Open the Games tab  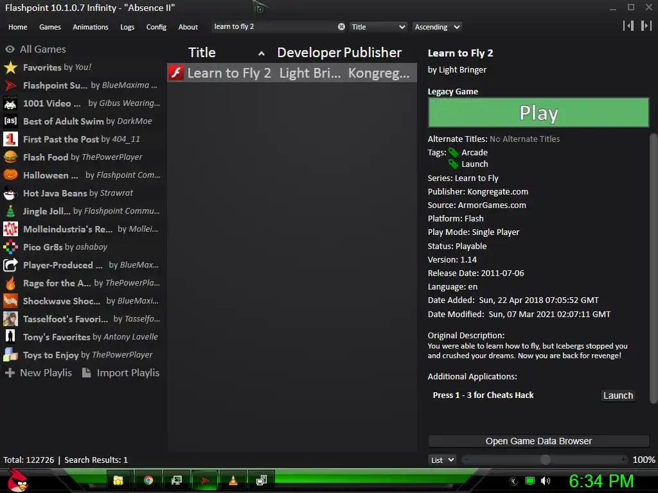[50, 27]
